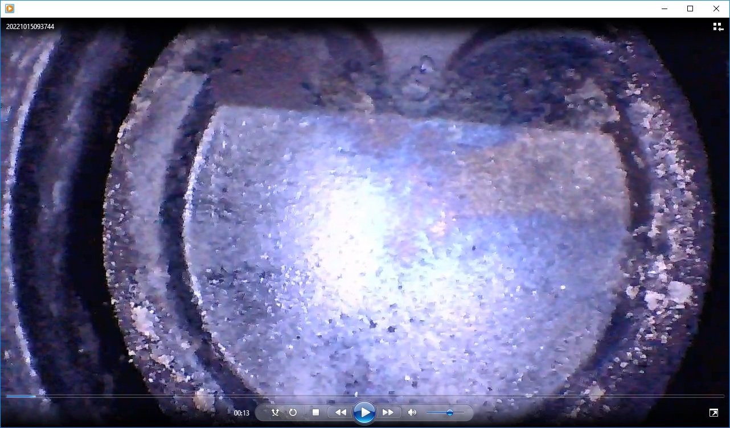
Task: Maximize the media player window
Action: (690, 9)
